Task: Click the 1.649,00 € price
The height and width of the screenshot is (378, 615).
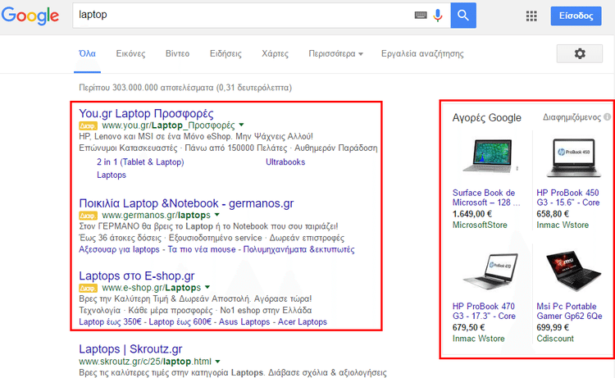Action: (x=472, y=214)
